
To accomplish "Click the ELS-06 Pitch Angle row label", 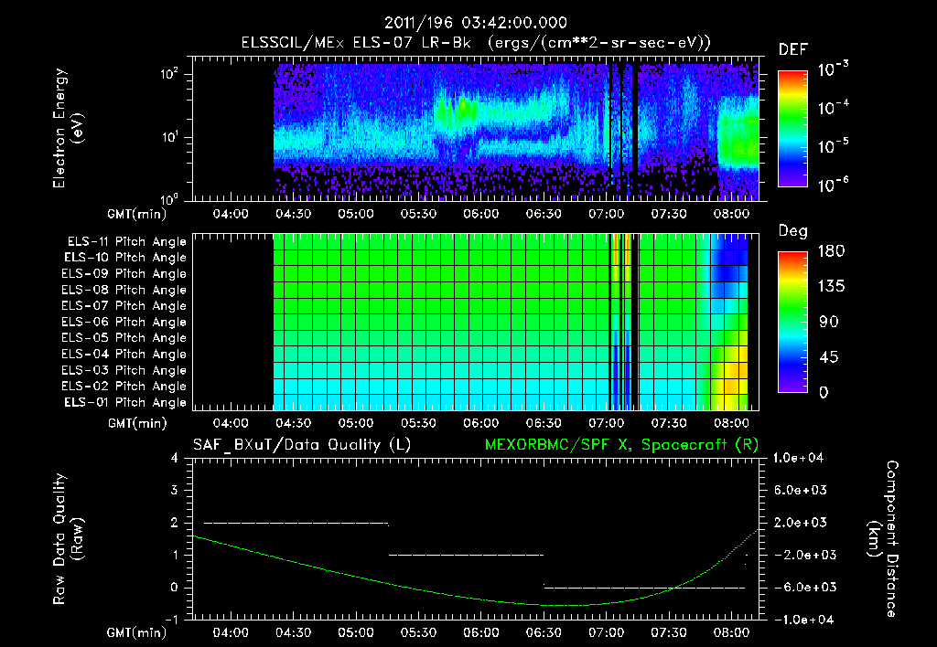I will pos(124,322).
